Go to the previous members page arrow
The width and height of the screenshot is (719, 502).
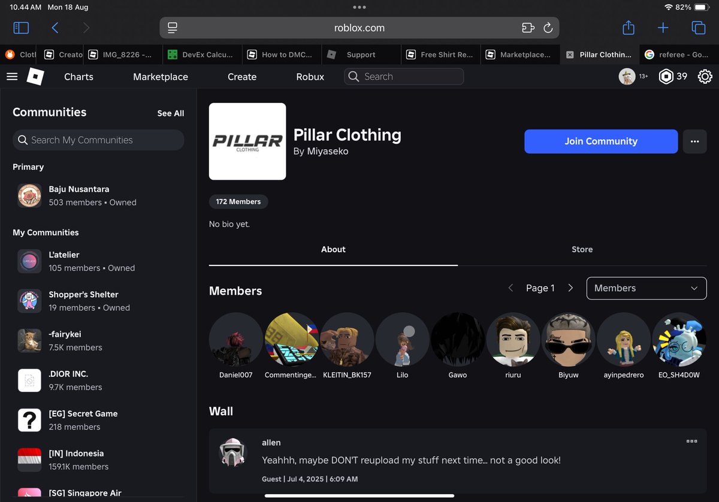click(510, 288)
